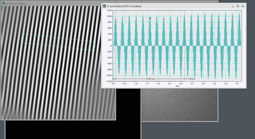255x139 pixels.
Task: Click the 3.158 nm position label
Action: (190, 79)
